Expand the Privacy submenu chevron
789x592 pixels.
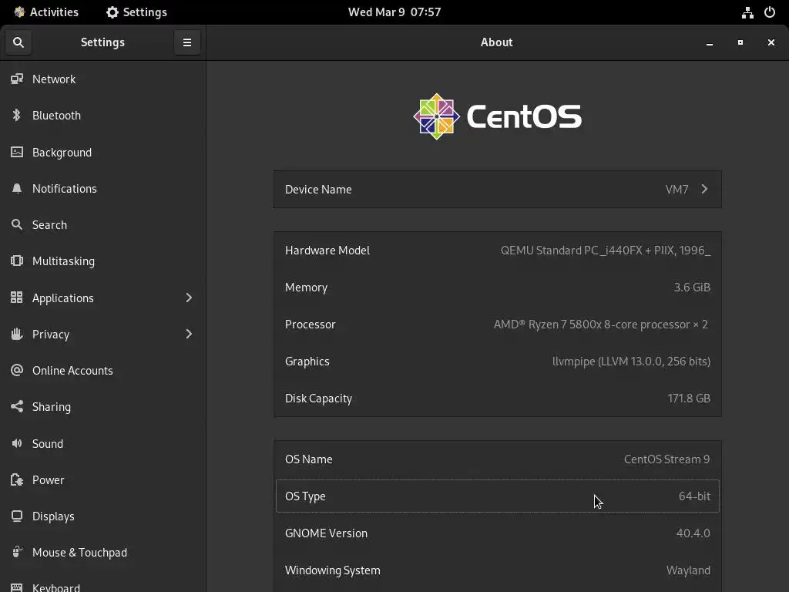189,334
